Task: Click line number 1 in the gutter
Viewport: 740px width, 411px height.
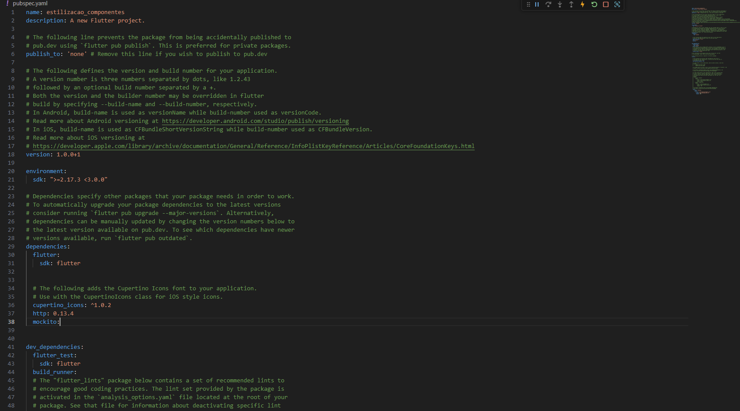Action: (13, 12)
